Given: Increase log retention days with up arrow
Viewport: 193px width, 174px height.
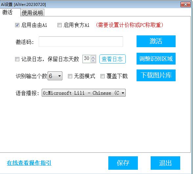Looking at the screenshot, I should (93, 57).
